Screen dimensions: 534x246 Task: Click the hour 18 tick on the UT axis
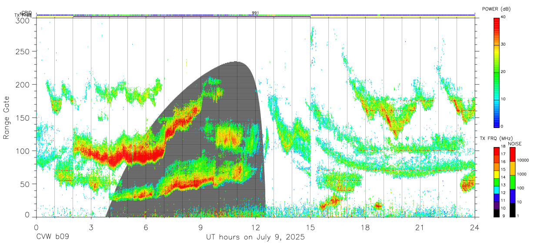pyautogui.click(x=365, y=227)
